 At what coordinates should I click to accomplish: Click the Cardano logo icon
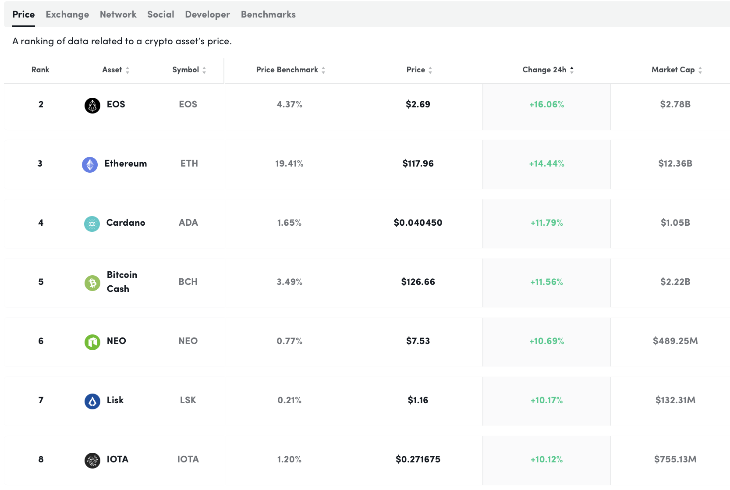[92, 224]
